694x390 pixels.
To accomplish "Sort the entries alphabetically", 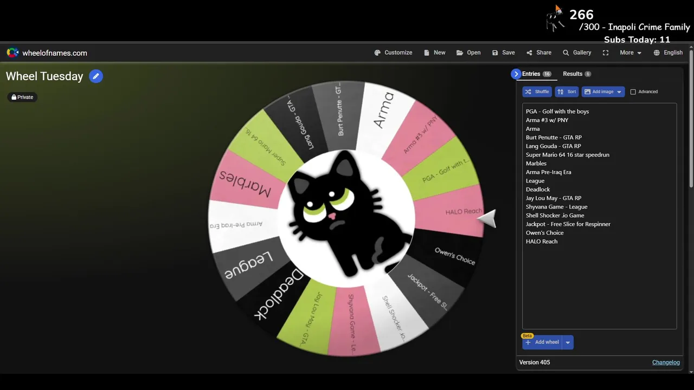I will pos(567,92).
